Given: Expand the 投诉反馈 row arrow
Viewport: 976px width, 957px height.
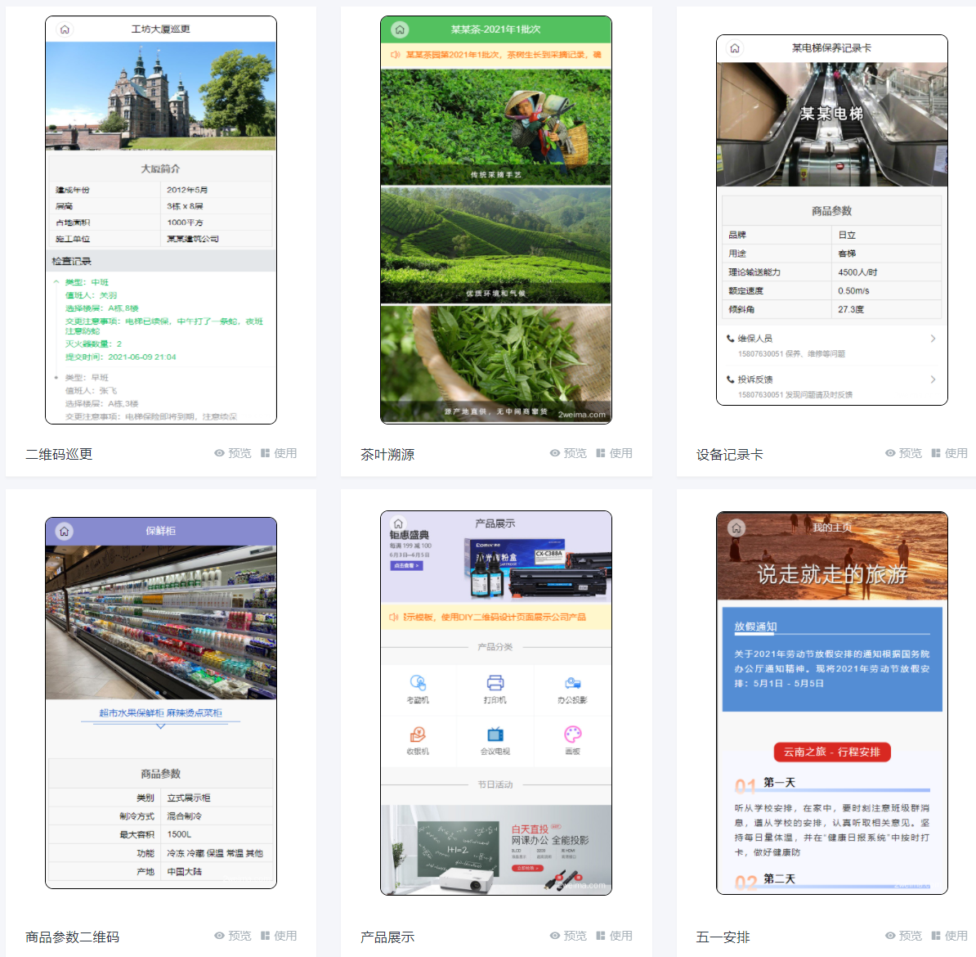Looking at the screenshot, I should coord(933,380).
